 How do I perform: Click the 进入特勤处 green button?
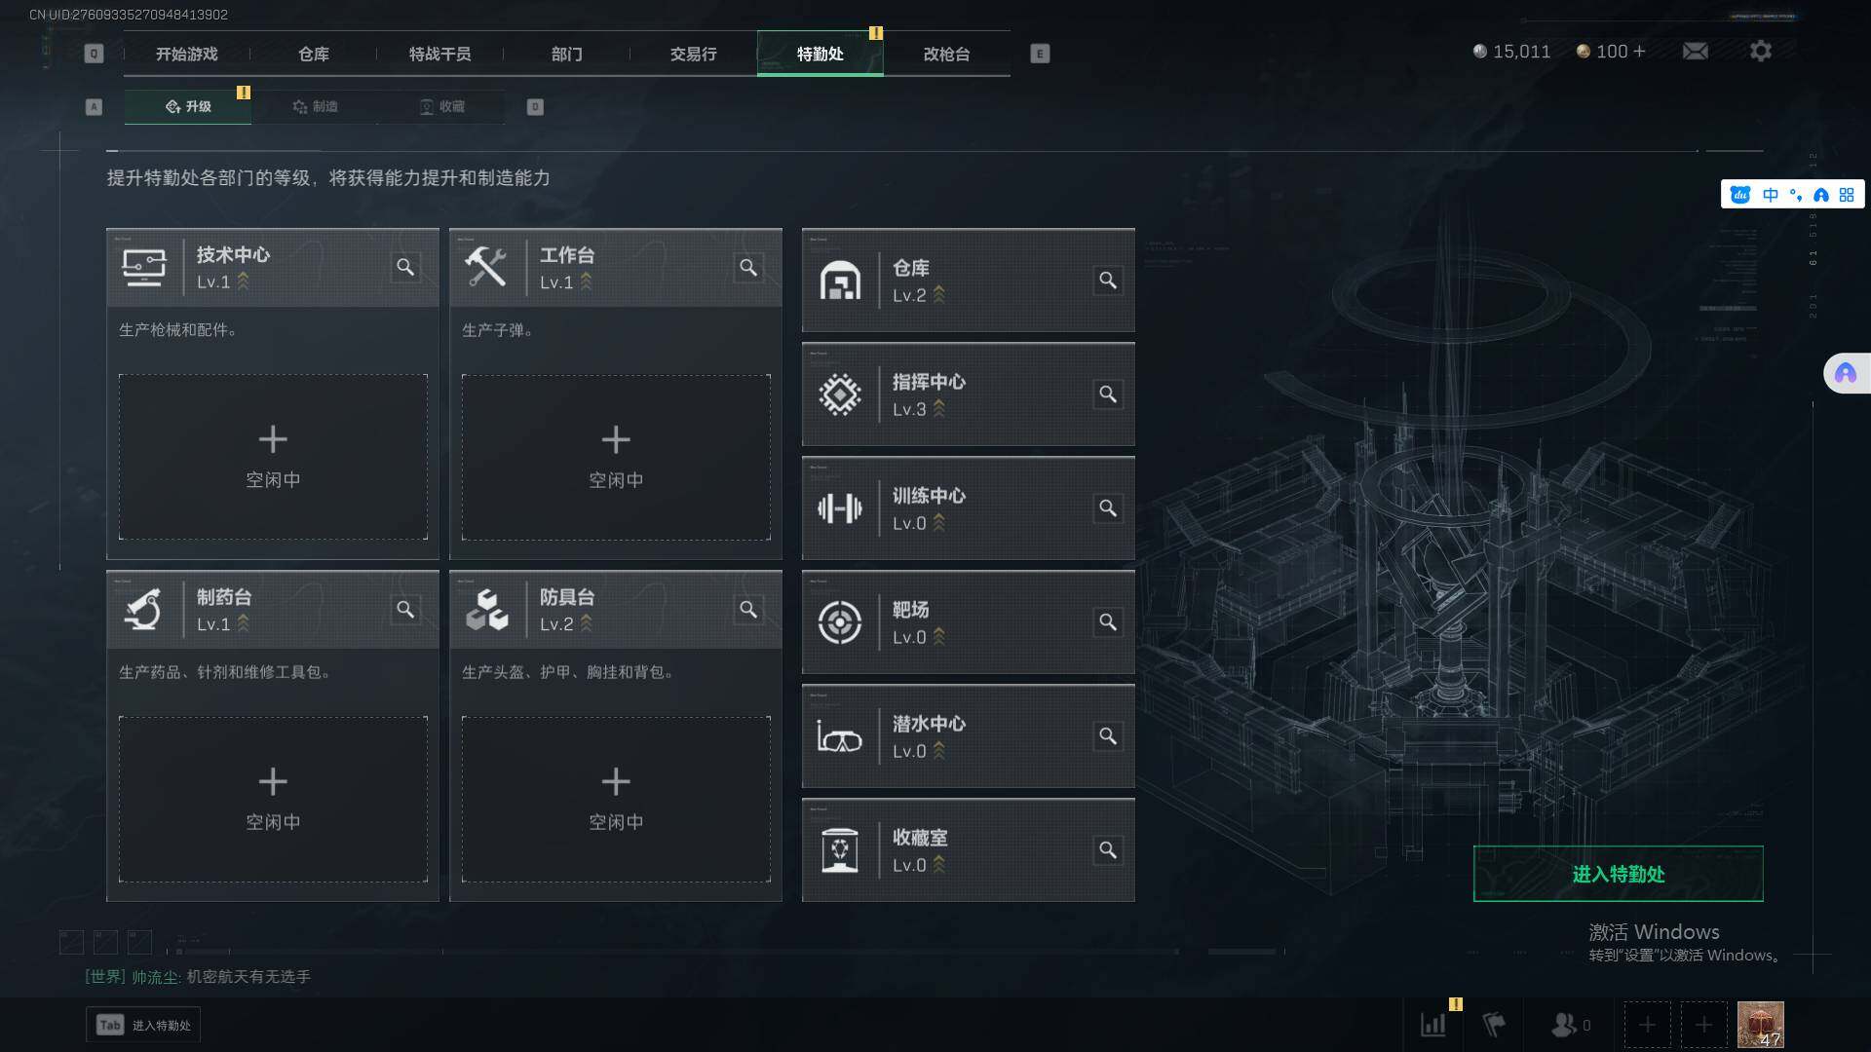click(1618, 874)
